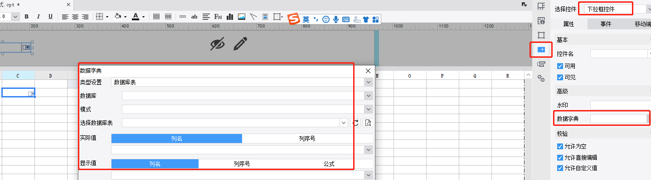651x180 pixels.
Task: Insert plain text 'ab' element
Action: point(194,17)
